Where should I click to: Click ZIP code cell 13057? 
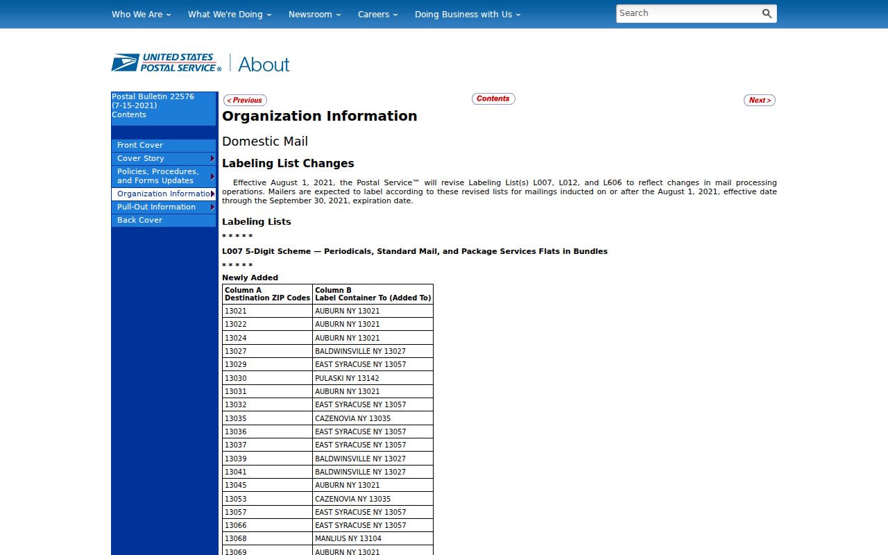coord(268,512)
